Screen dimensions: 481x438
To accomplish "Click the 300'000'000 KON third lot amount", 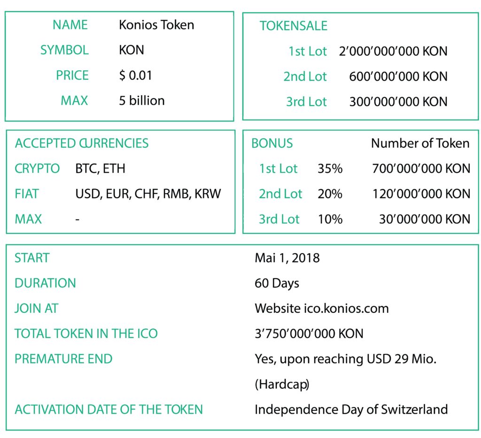I will pyautogui.click(x=398, y=102).
